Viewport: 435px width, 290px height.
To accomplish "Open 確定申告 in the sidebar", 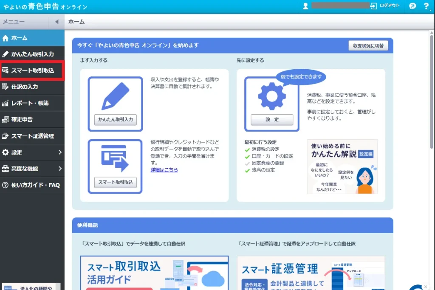I will (x=32, y=119).
